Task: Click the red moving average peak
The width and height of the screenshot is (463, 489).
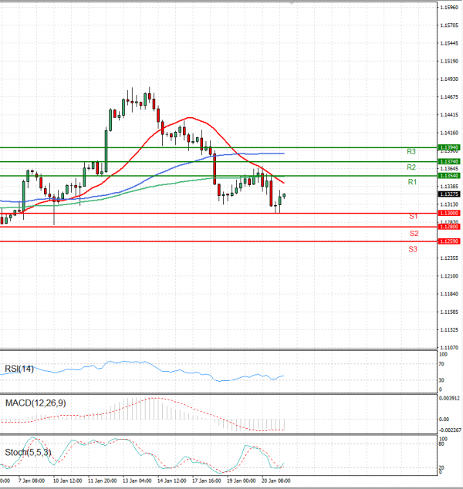Action: (189, 117)
